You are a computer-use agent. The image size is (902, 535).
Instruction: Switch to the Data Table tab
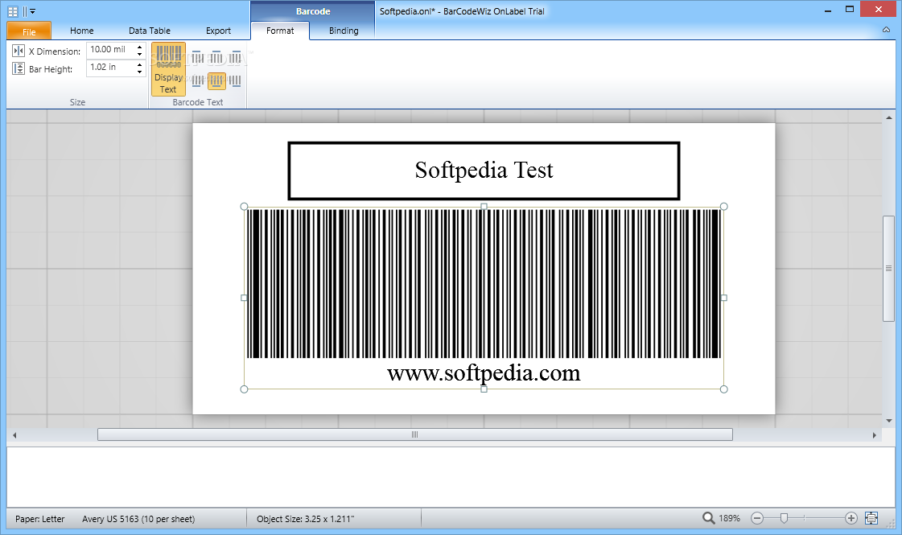pyautogui.click(x=150, y=31)
